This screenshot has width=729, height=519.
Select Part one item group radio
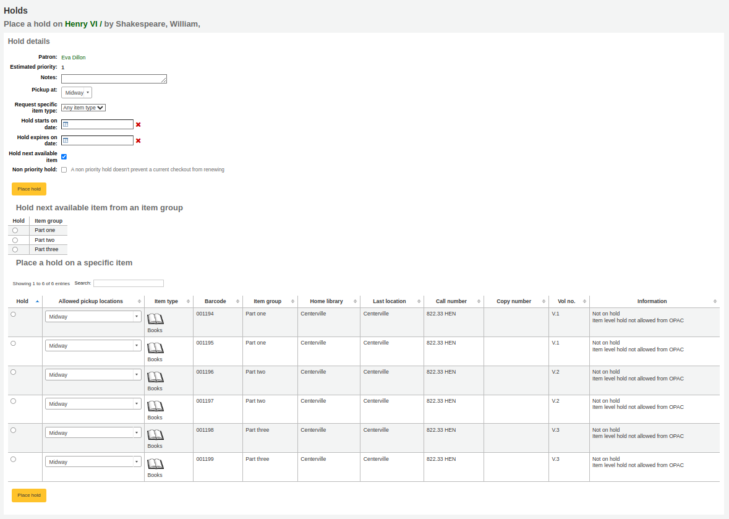pyautogui.click(x=15, y=231)
